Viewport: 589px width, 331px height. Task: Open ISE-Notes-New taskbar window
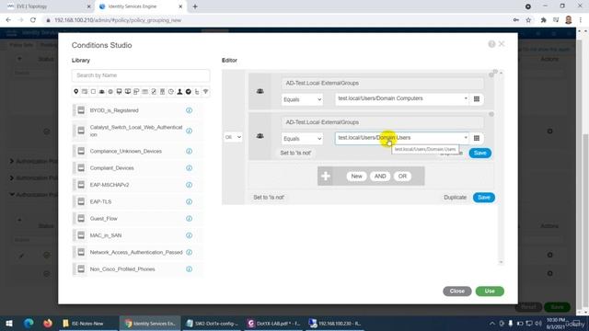(87, 323)
